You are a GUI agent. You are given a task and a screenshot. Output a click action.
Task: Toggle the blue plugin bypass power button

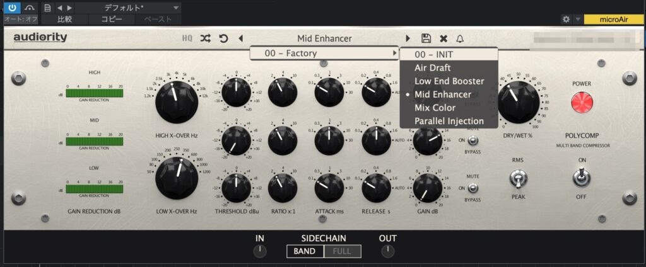pyautogui.click(x=12, y=8)
